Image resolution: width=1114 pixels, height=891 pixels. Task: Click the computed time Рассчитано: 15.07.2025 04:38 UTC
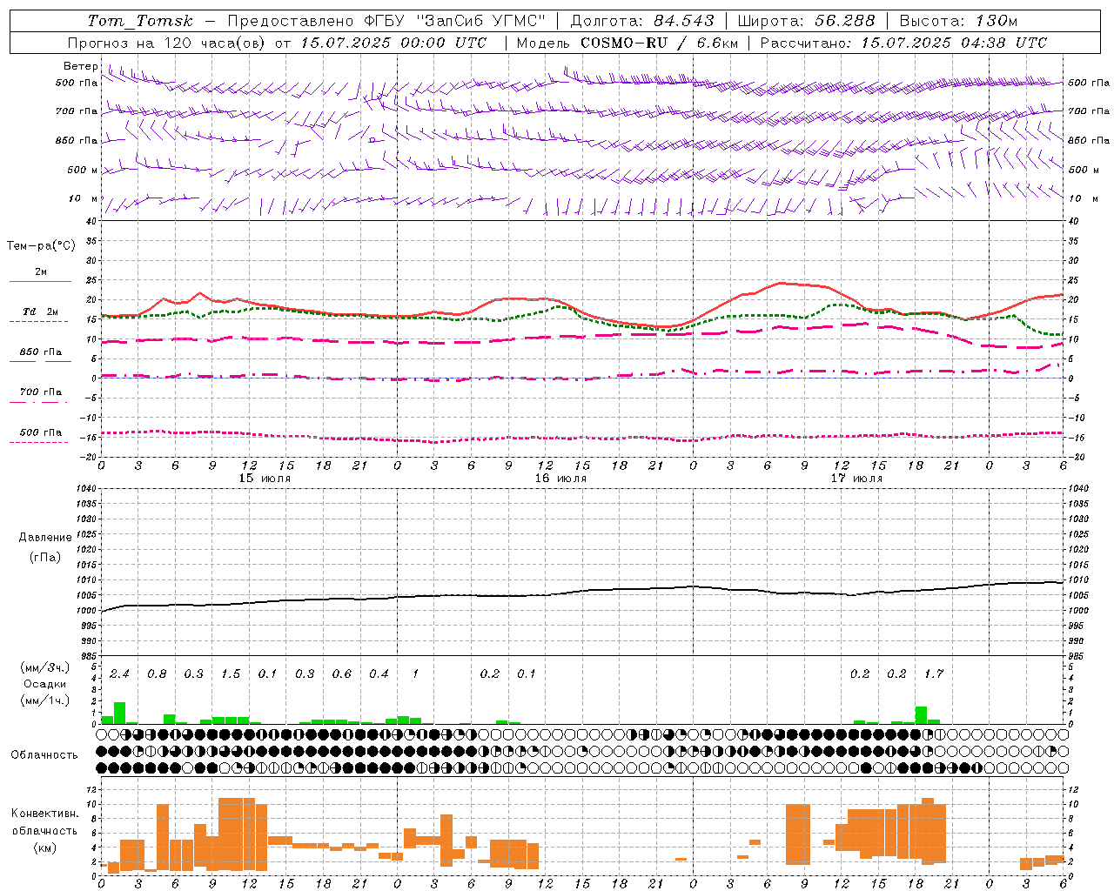click(903, 43)
